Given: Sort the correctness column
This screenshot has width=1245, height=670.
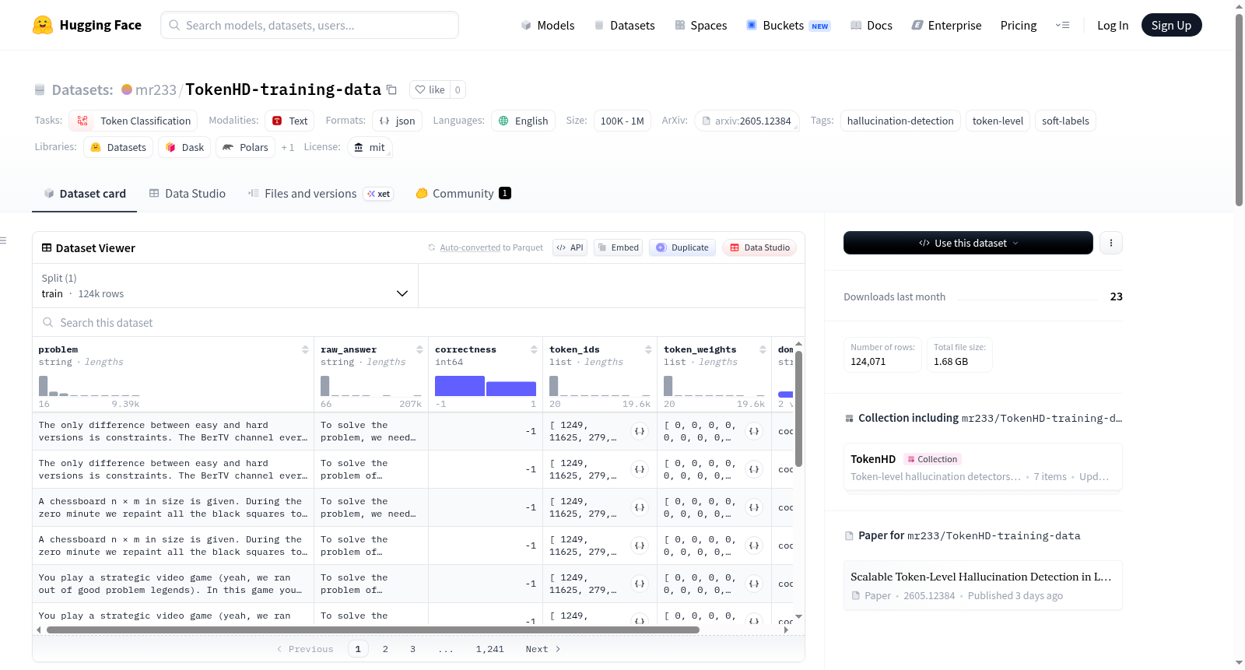Looking at the screenshot, I should pyautogui.click(x=534, y=350).
